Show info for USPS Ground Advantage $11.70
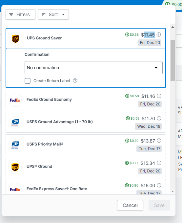 [159, 118]
